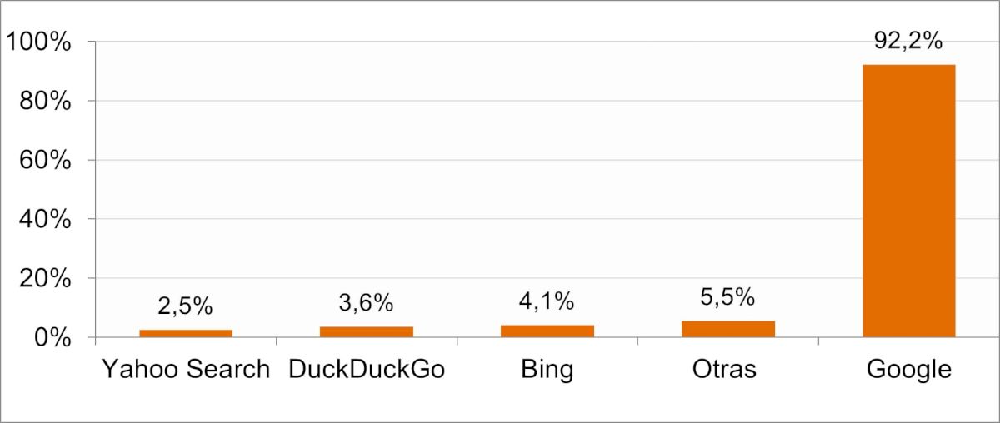This screenshot has width=1000, height=423.
Task: Select the Yahoo Search bar
Action: click(x=186, y=333)
